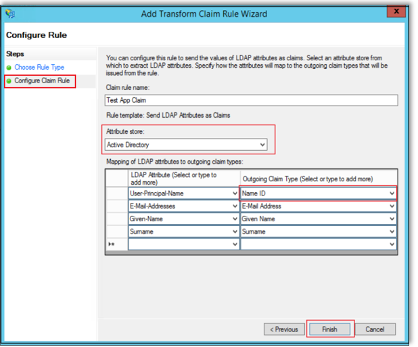418x347 pixels.
Task: Open the Attribute store dropdown
Action: tap(186, 145)
